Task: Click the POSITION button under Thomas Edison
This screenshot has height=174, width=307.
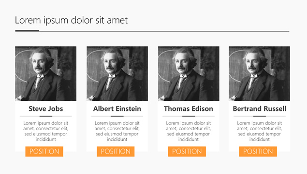Action: click(x=187, y=151)
